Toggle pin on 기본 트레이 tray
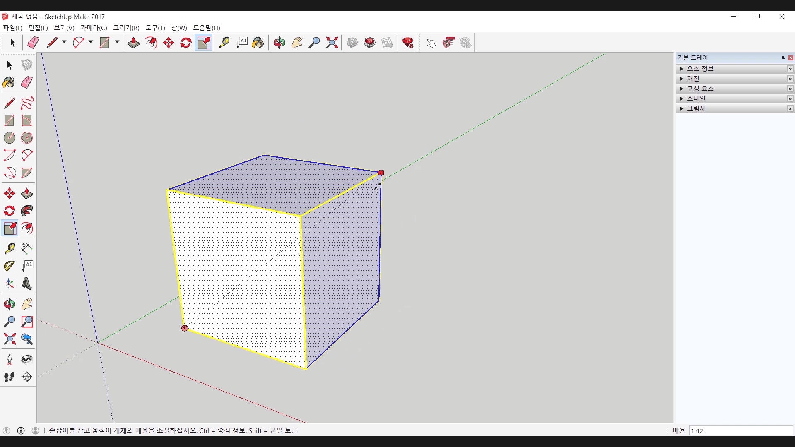 click(783, 58)
